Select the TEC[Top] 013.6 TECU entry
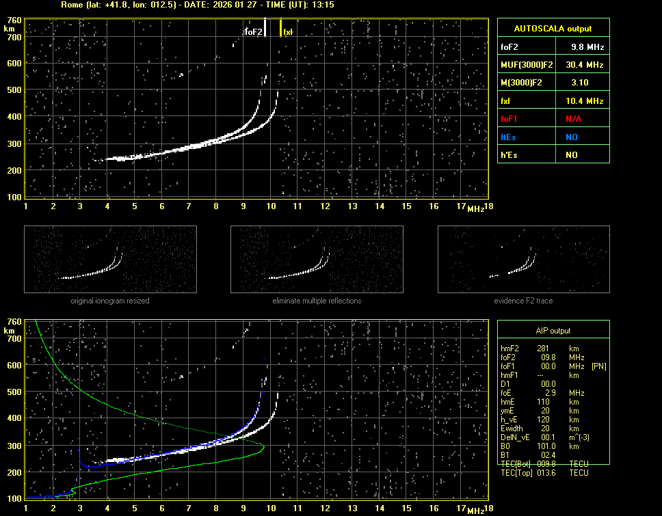662x516 pixels. coord(548,473)
